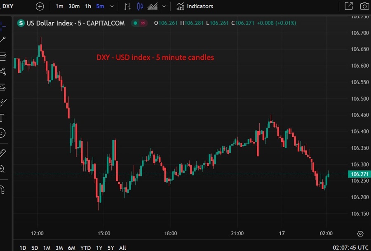Select the 1h timeframe button
This screenshot has height=251, width=371.
[x=87, y=6]
